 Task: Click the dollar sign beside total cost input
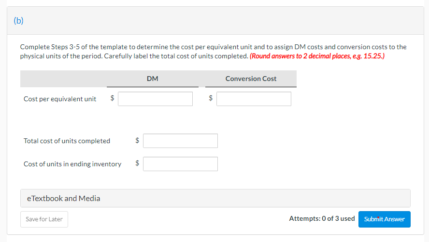point(137,141)
